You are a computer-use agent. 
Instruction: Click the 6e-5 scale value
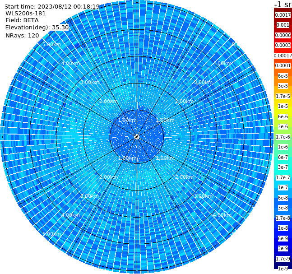[x=283, y=76]
